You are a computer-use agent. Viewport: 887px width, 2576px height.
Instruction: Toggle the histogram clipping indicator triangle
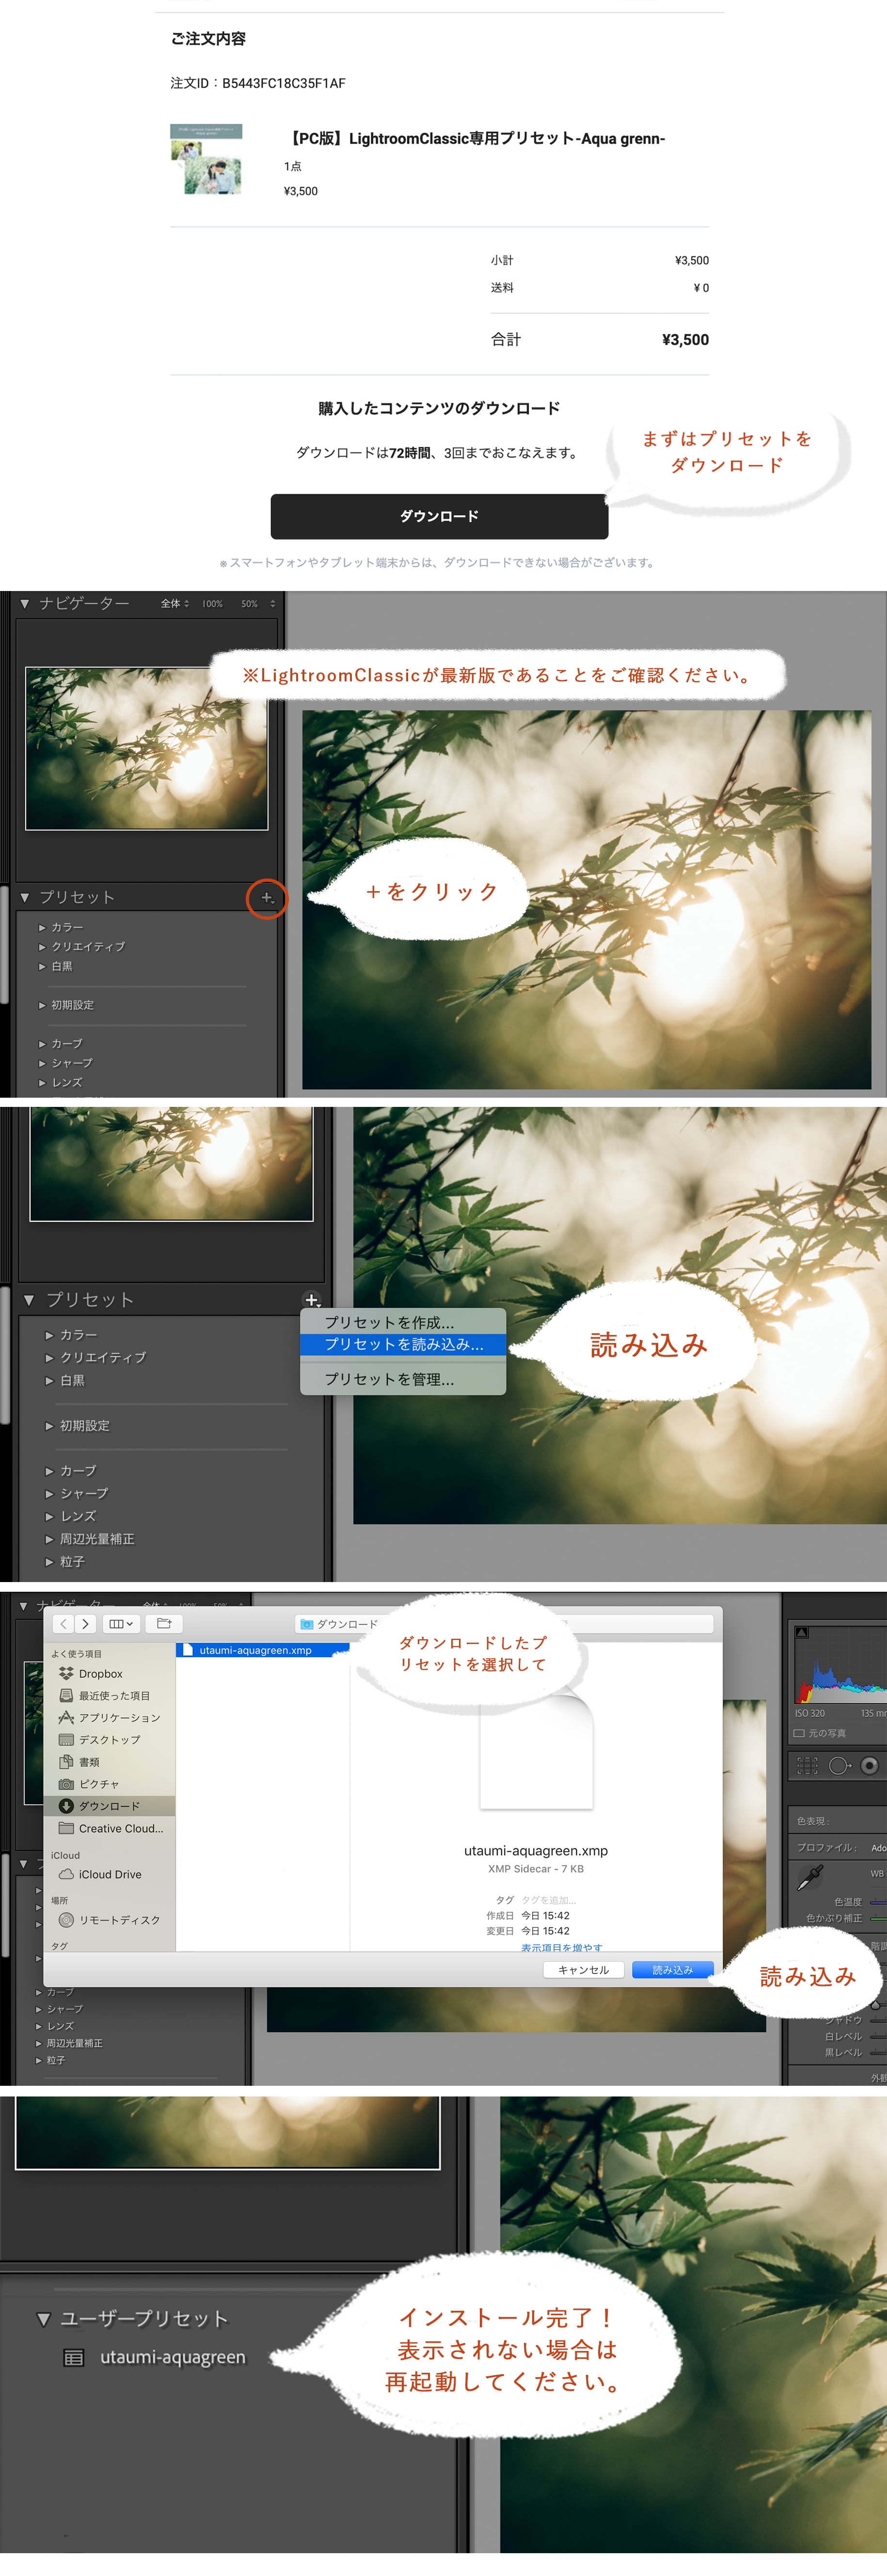[802, 1633]
